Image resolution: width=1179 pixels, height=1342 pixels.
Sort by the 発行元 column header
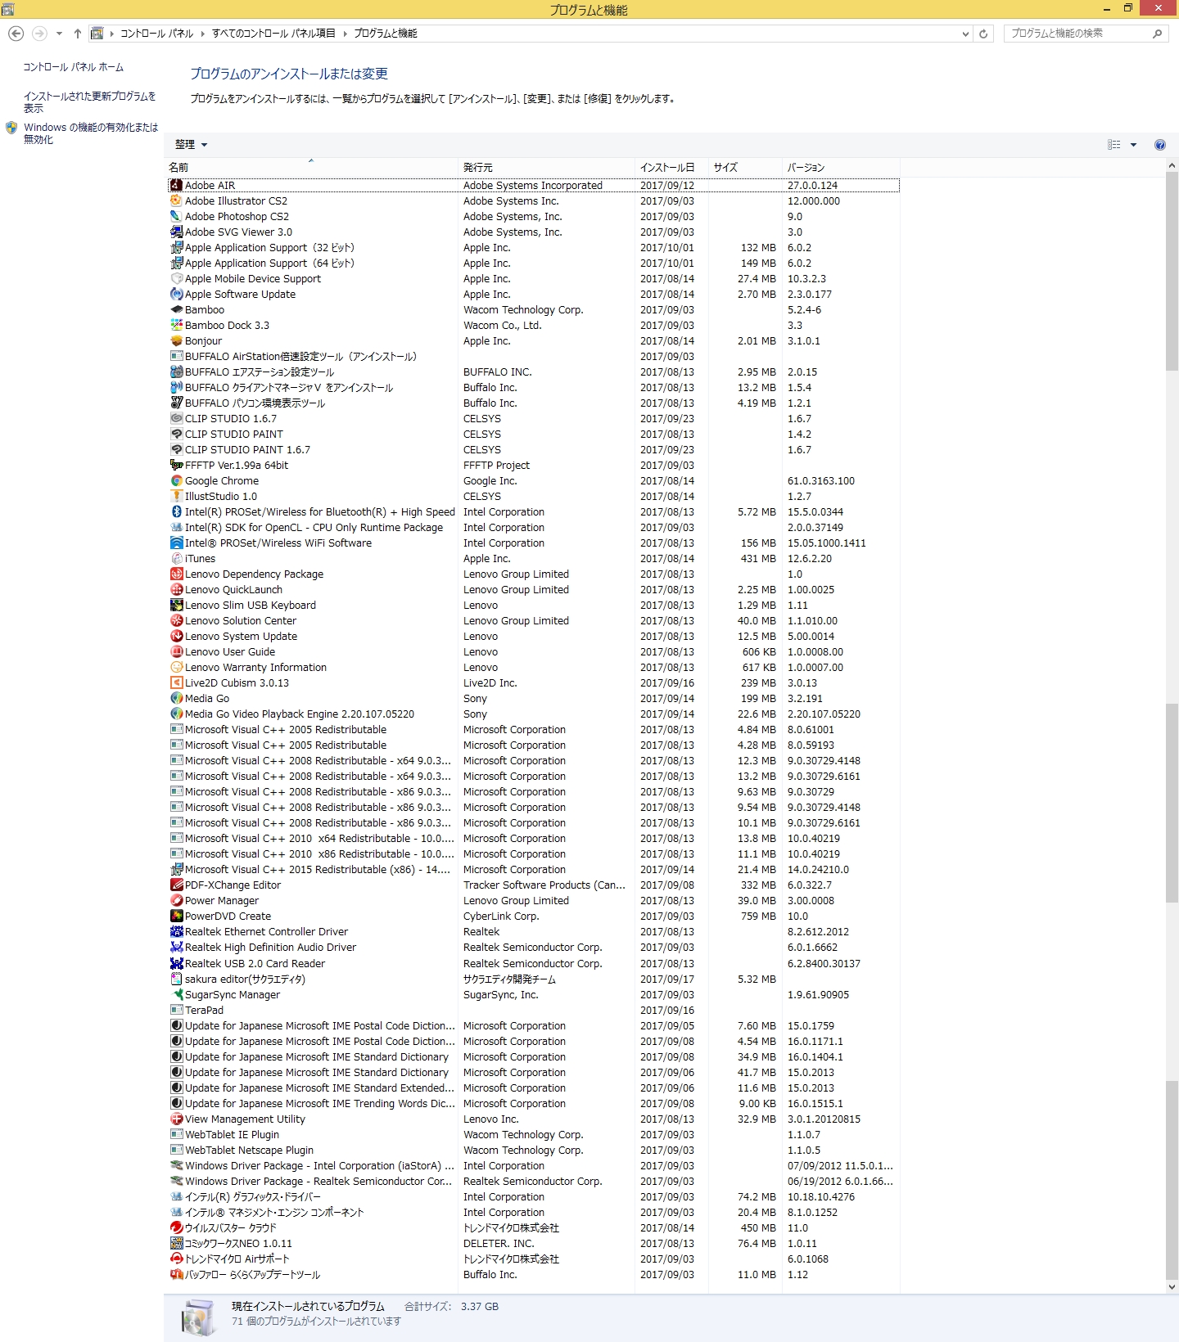pyautogui.click(x=546, y=168)
